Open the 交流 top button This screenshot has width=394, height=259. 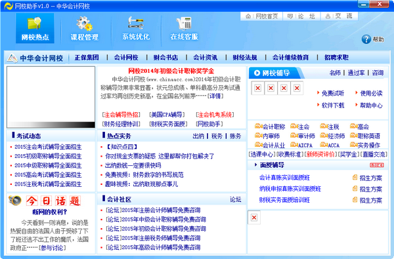339,16
